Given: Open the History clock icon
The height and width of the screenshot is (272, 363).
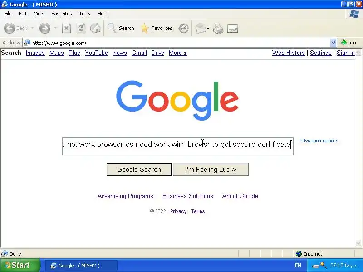Looking at the screenshot, I should coord(183,29).
